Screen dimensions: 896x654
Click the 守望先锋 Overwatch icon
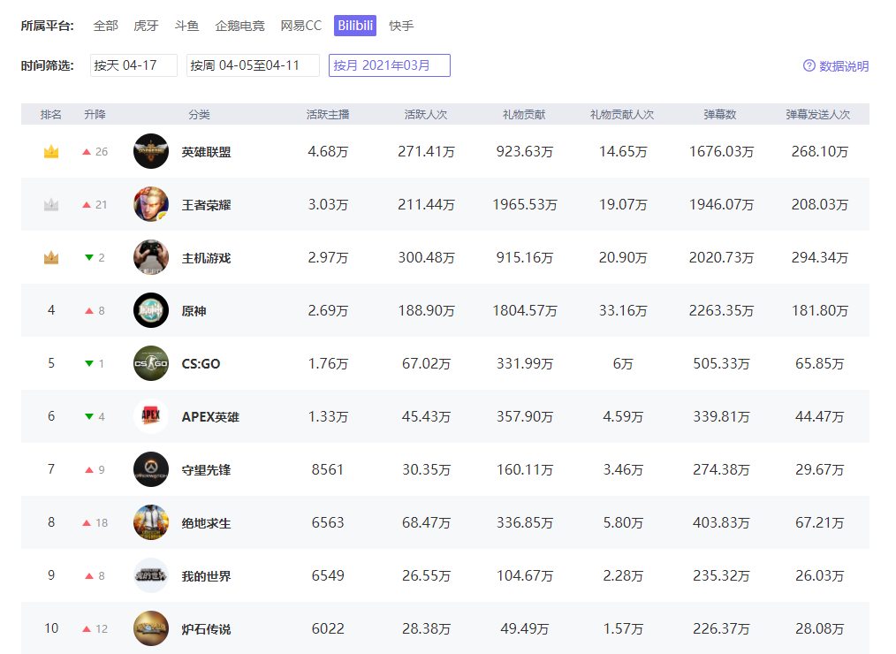point(151,469)
